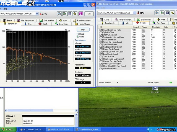The height and width of the screenshot is (132, 177).
Task: Click copy info icon in left HD Tune window
Action: click(x=59, y=14)
